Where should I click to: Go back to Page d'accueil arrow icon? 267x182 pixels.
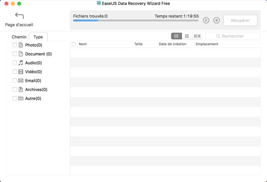click(19, 16)
